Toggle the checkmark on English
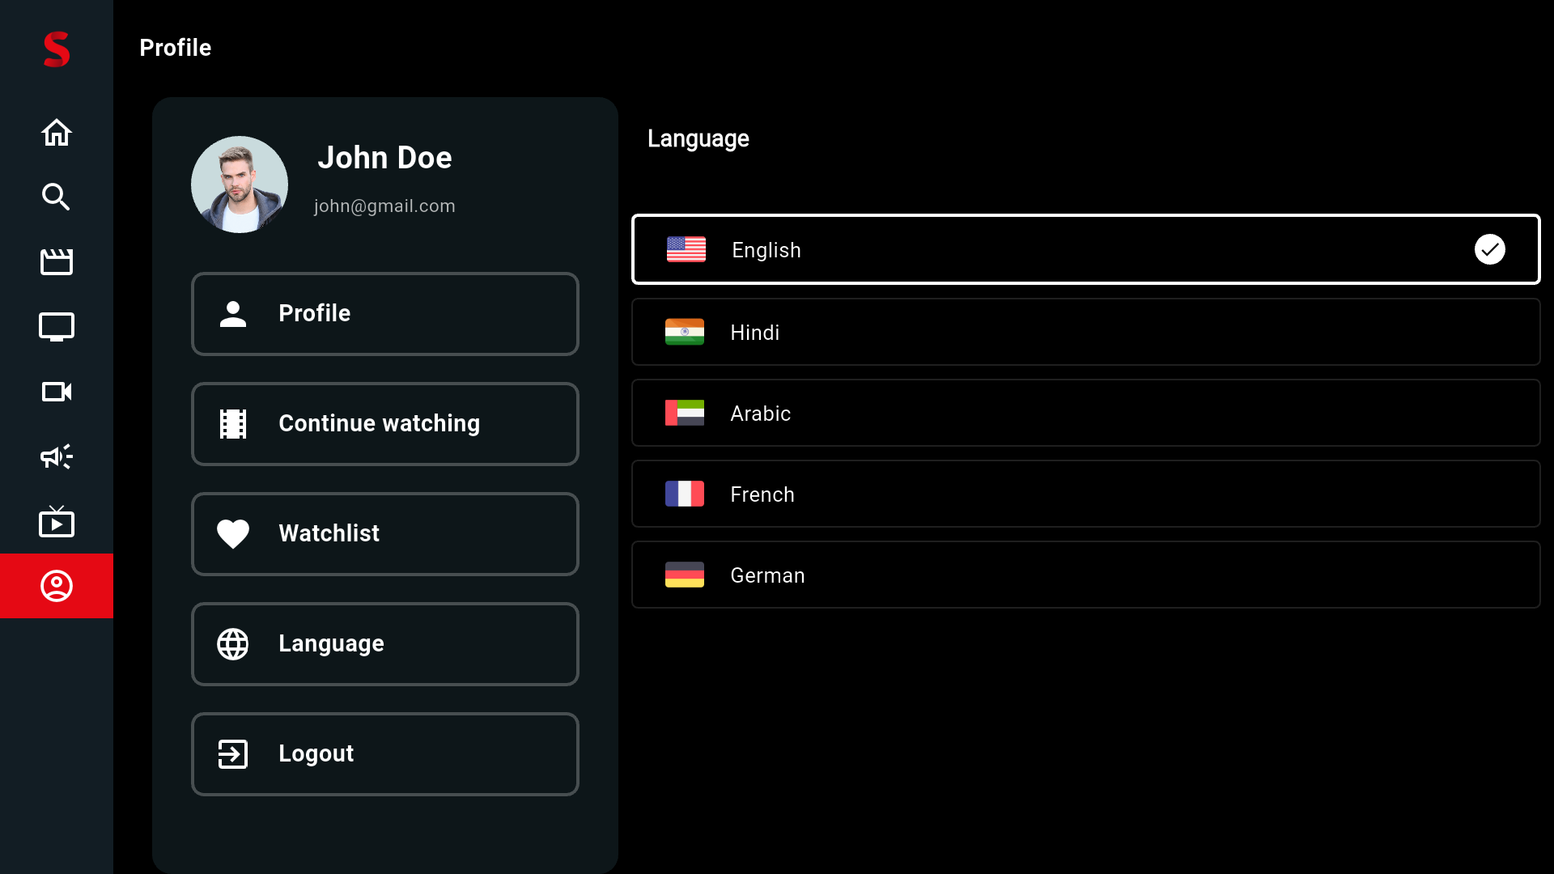The width and height of the screenshot is (1554, 874). 1490,249
